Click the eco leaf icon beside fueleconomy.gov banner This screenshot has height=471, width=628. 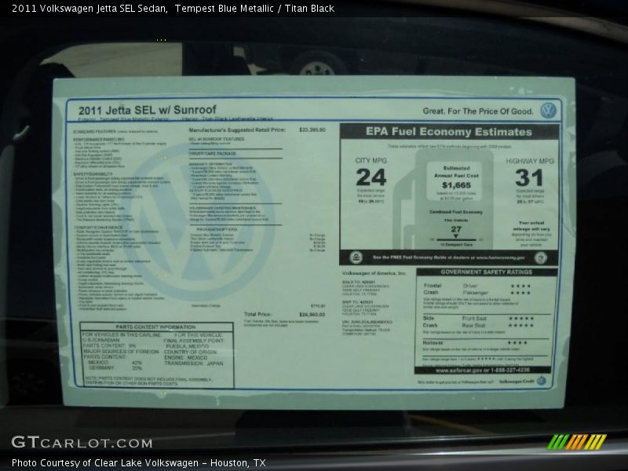[x=355, y=257]
